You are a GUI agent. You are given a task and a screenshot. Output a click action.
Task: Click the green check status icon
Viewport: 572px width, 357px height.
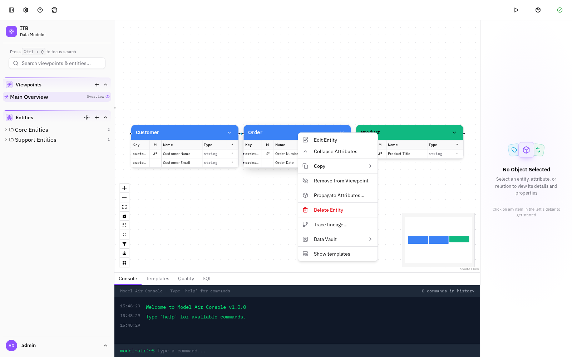pos(560,10)
